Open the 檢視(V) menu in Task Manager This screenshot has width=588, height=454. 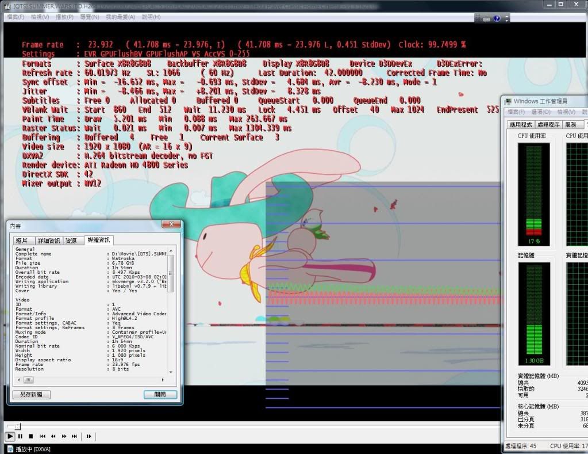566,112
